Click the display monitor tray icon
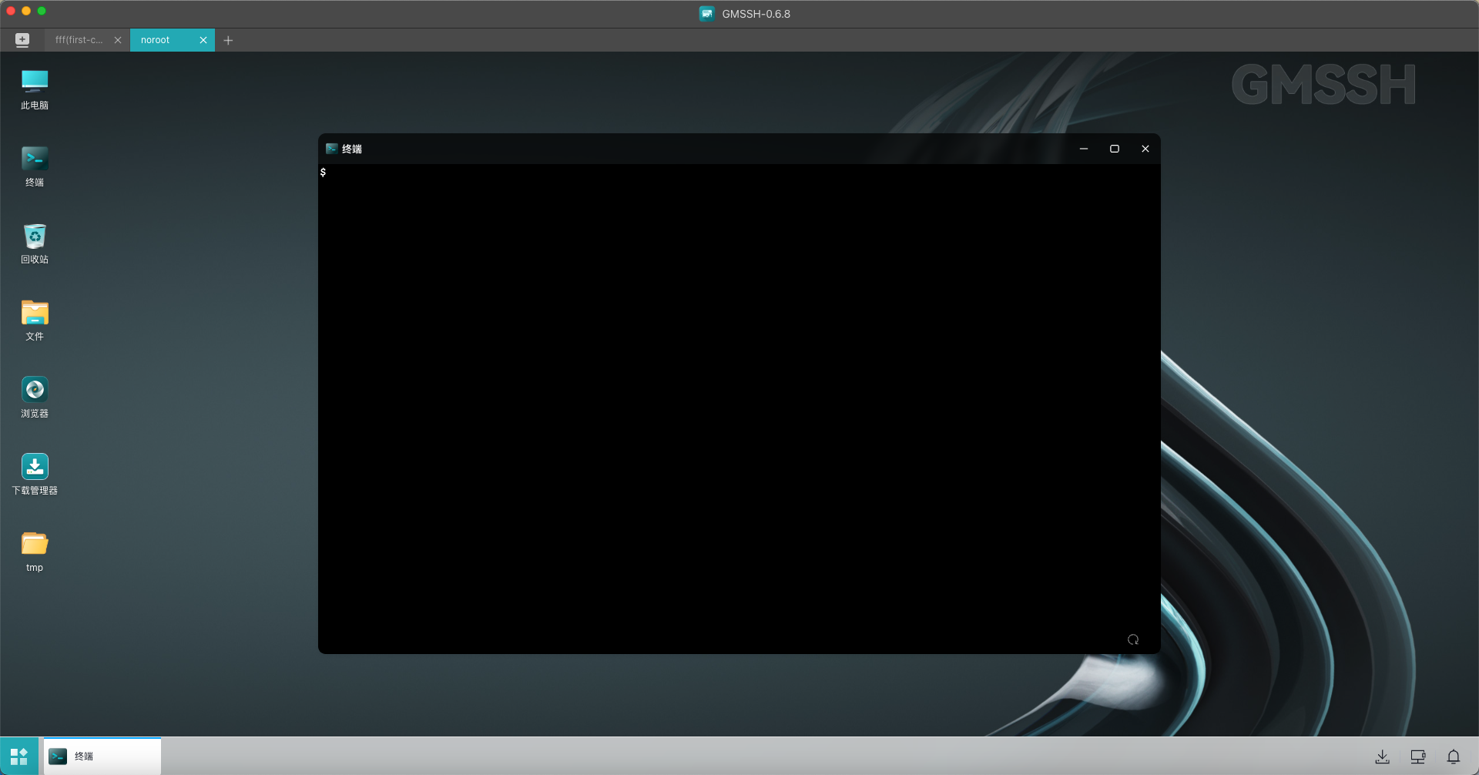The image size is (1479, 775). tap(1418, 757)
